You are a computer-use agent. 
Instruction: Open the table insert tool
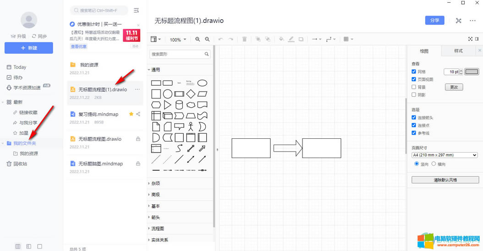point(348,39)
